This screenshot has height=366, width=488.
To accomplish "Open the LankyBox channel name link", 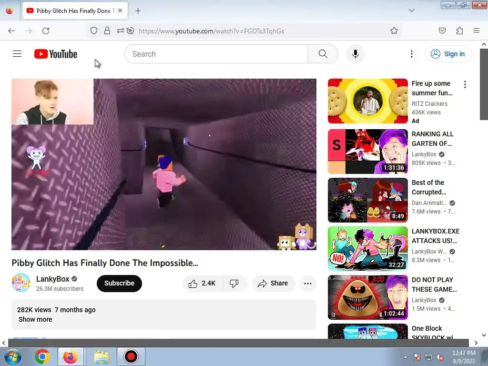I will pos(52,279).
